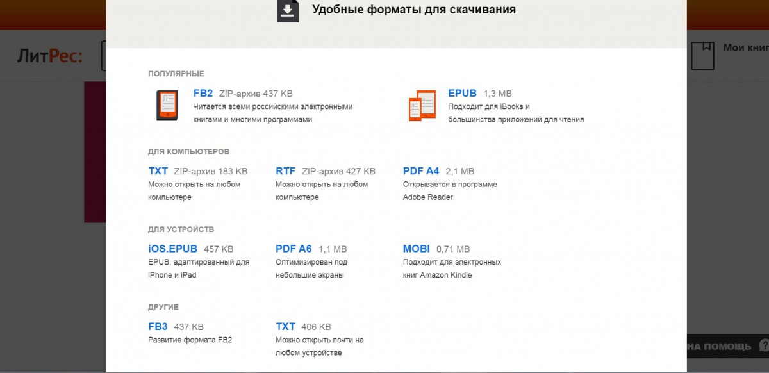The image size is (769, 373).
Task: Click the '0,71 MB' MOBI size
Action: click(x=453, y=249)
